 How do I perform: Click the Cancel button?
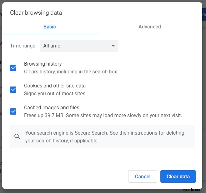point(143,176)
